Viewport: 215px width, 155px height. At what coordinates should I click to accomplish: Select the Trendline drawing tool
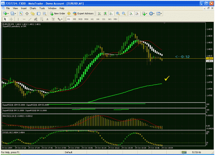click(x=30, y=19)
